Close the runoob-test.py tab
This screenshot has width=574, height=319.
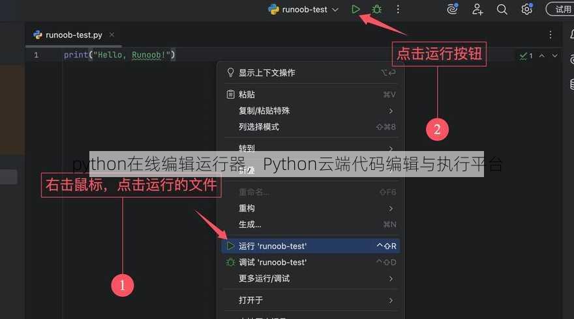pos(112,35)
